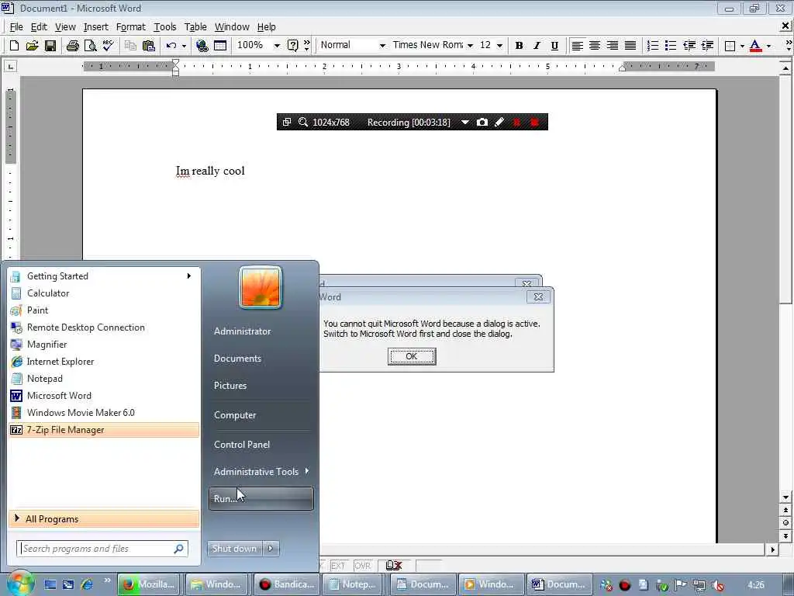Launch Windows Movie Maker 6.0
This screenshot has height=596, width=794.
(104, 413)
